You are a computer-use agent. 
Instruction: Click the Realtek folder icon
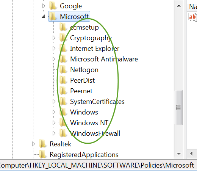click(x=42, y=144)
